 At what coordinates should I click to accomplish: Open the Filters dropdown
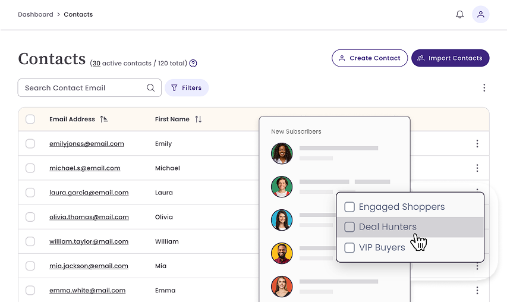[x=187, y=88]
